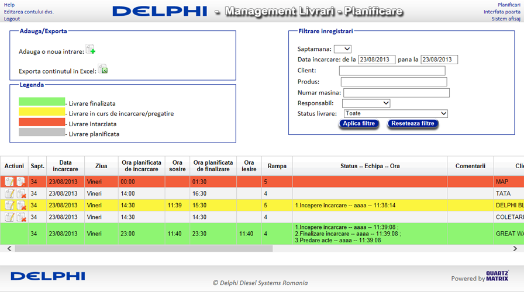Edit the MAP delivery row

[x=9, y=182]
